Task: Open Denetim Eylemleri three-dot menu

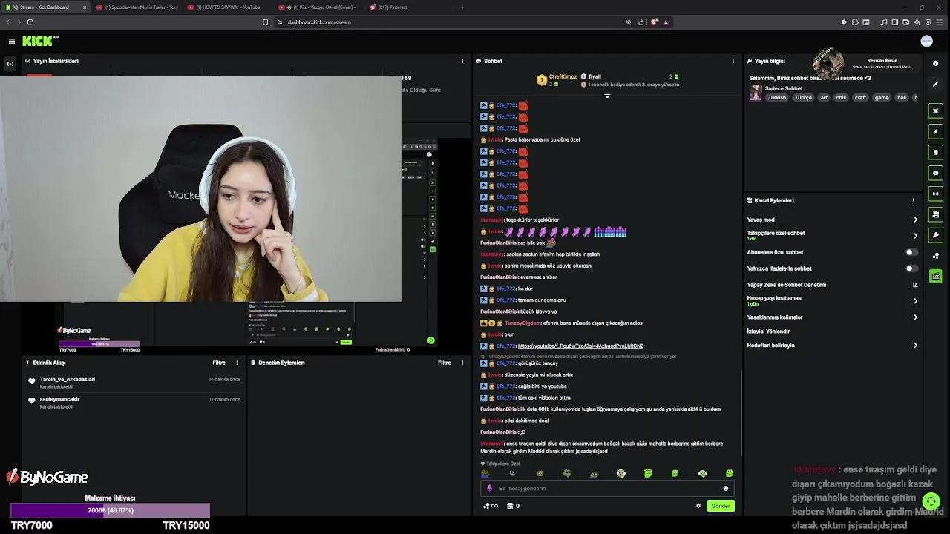Action: tap(462, 363)
